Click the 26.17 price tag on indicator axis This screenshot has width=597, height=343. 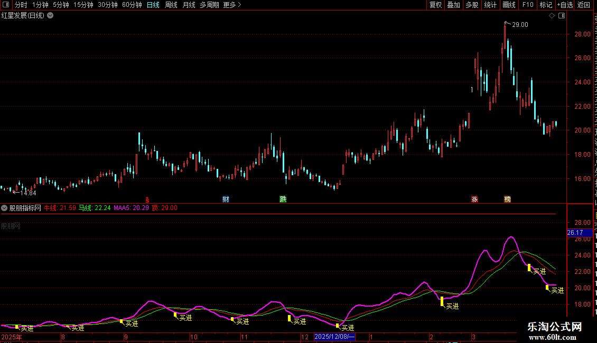pyautogui.click(x=580, y=233)
